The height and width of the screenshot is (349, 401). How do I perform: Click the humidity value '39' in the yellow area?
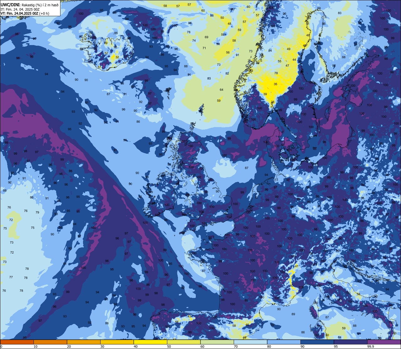pos(265,94)
